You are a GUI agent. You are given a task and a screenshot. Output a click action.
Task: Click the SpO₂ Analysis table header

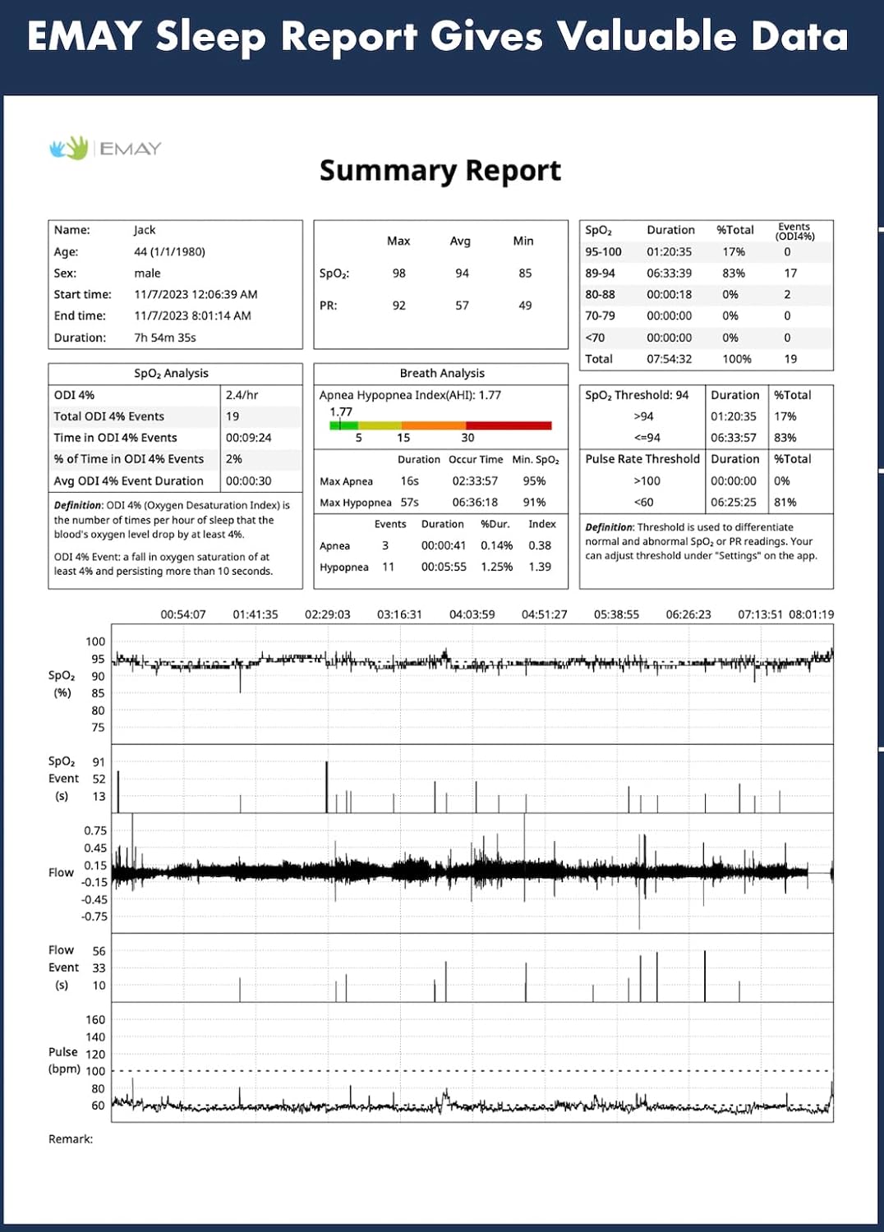point(171,374)
